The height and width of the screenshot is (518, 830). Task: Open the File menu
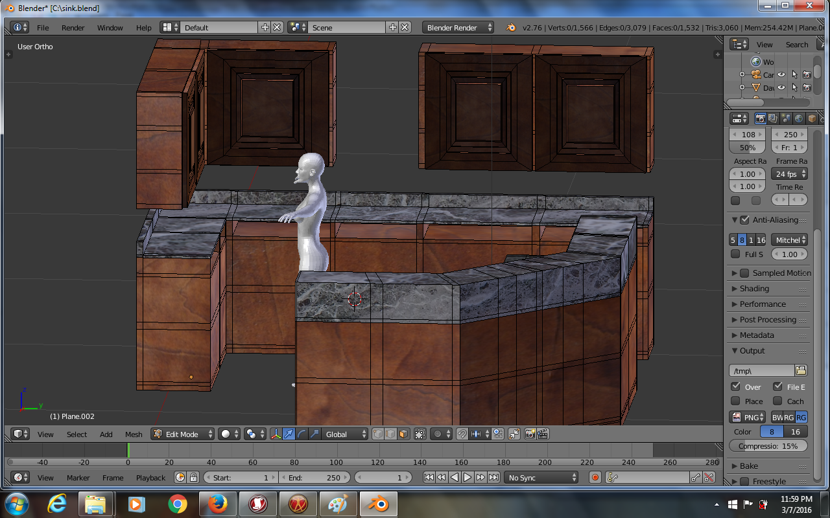(43, 28)
